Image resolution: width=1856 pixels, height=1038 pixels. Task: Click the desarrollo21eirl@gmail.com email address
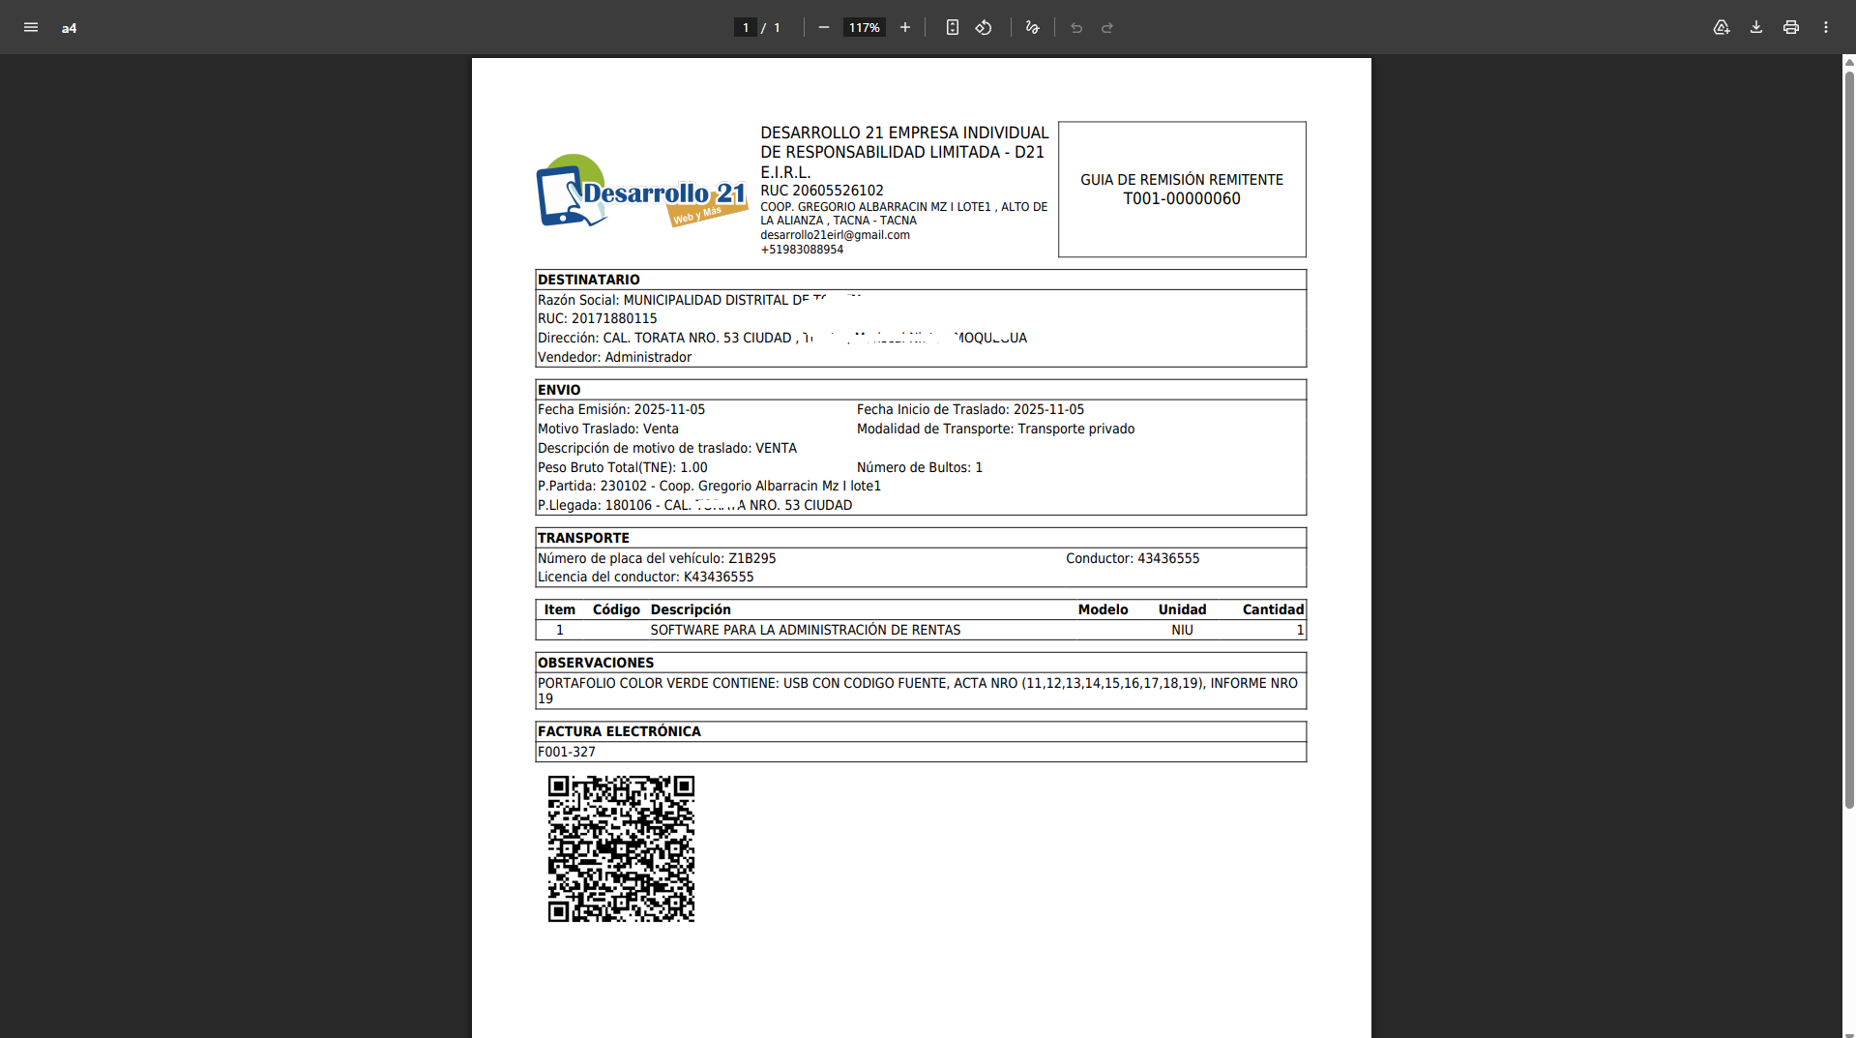click(835, 235)
